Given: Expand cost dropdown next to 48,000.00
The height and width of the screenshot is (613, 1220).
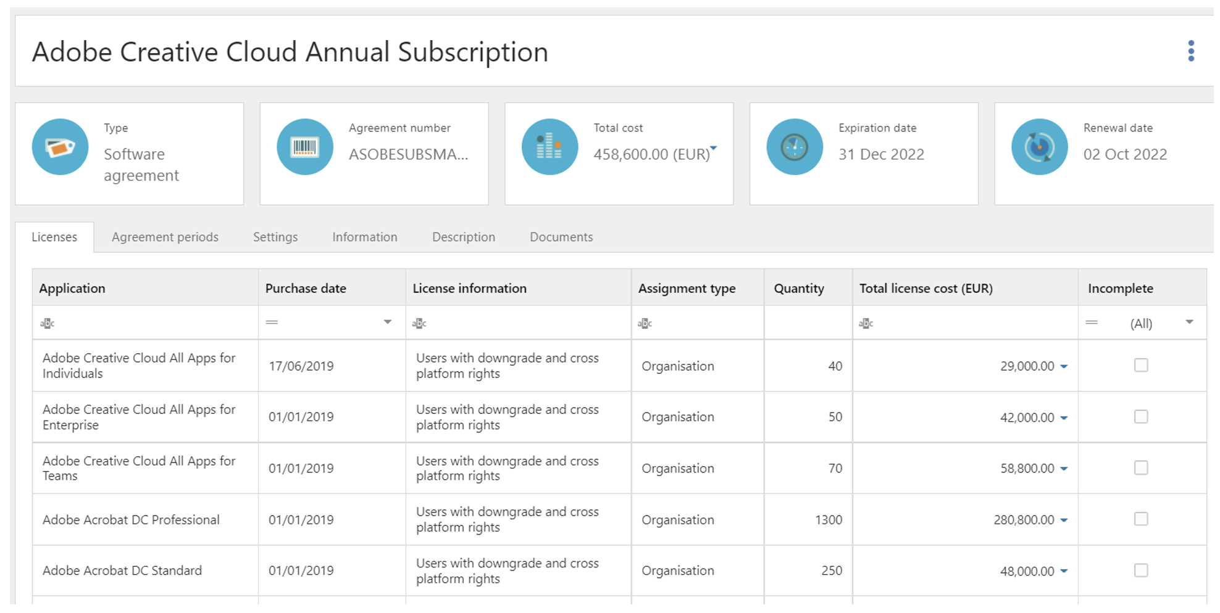Looking at the screenshot, I should [1064, 572].
